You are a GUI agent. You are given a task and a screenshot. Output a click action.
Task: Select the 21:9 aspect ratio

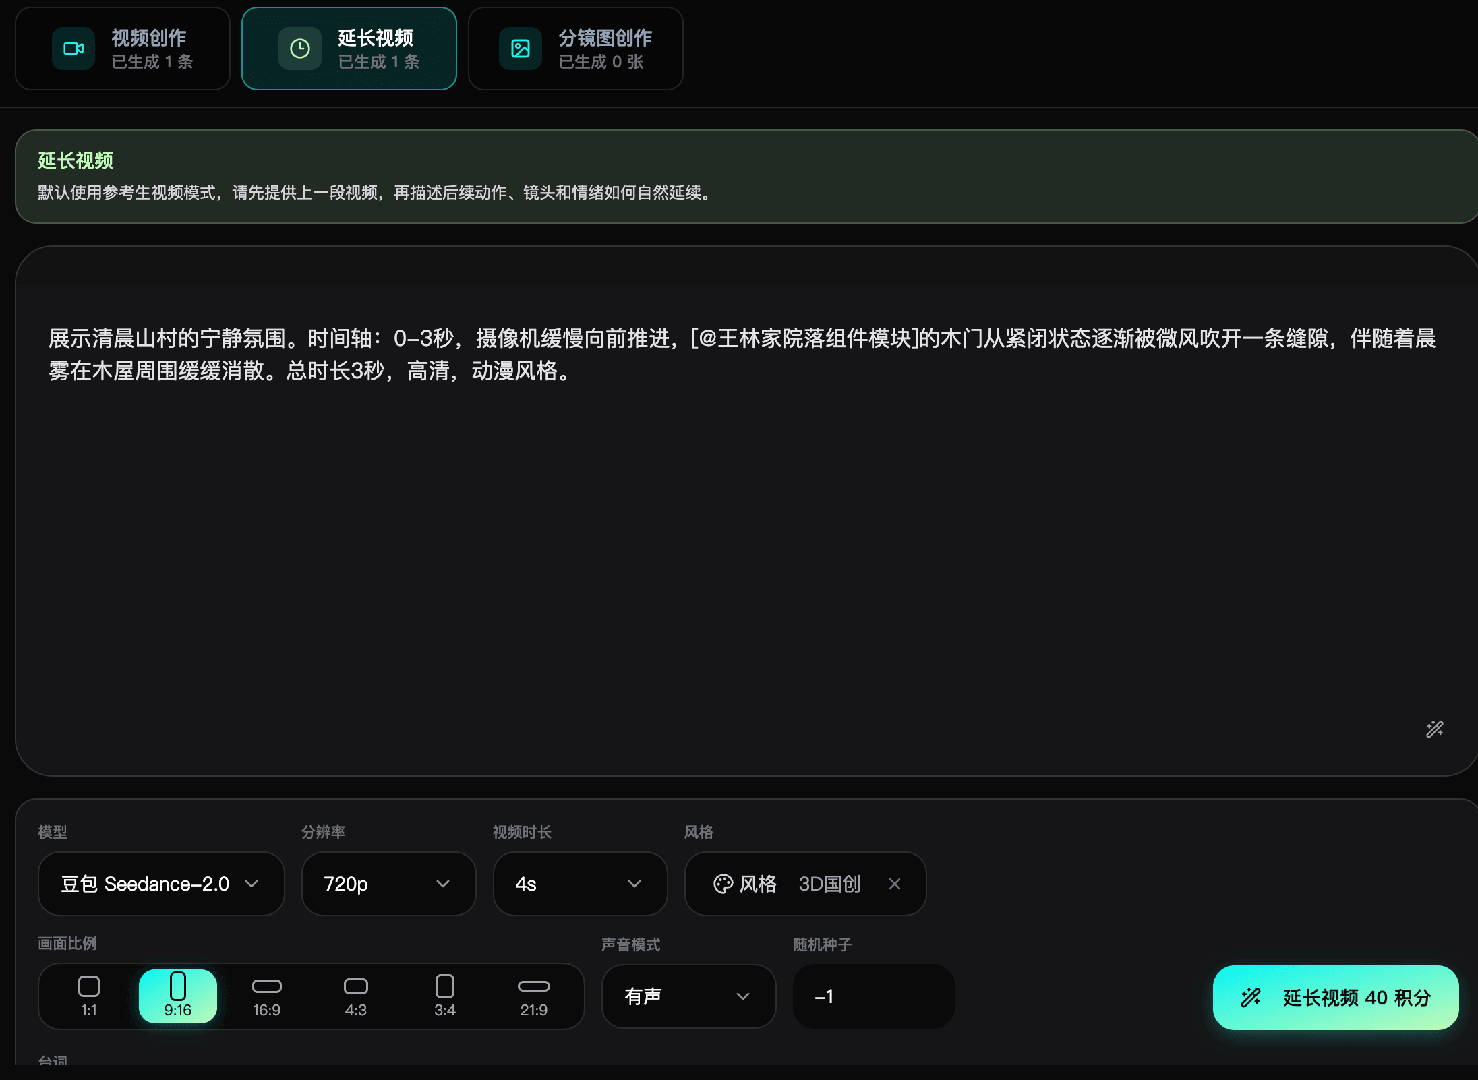[x=534, y=996]
